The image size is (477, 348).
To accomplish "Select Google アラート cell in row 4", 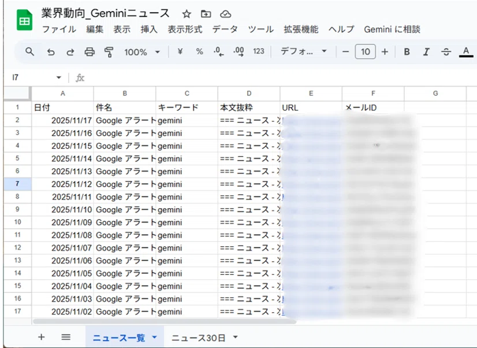I will coord(125,146).
